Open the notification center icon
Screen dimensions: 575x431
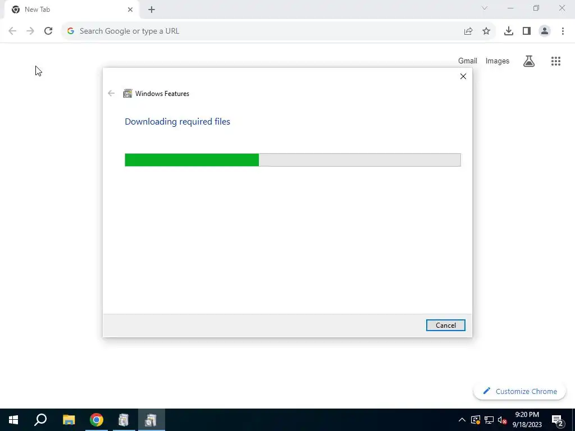pos(557,420)
